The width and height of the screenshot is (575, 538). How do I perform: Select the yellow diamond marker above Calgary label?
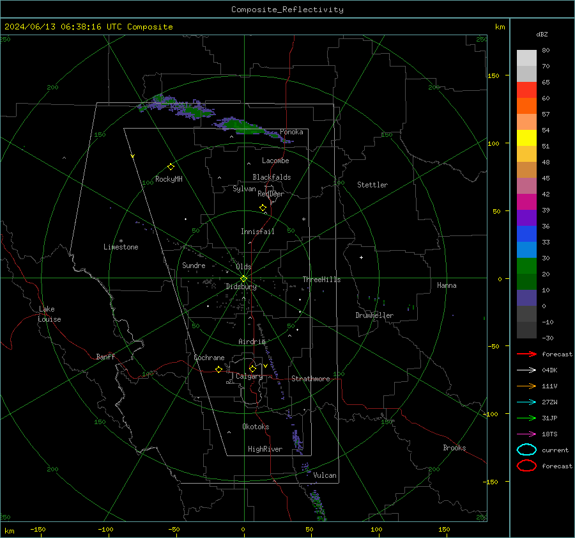252,368
